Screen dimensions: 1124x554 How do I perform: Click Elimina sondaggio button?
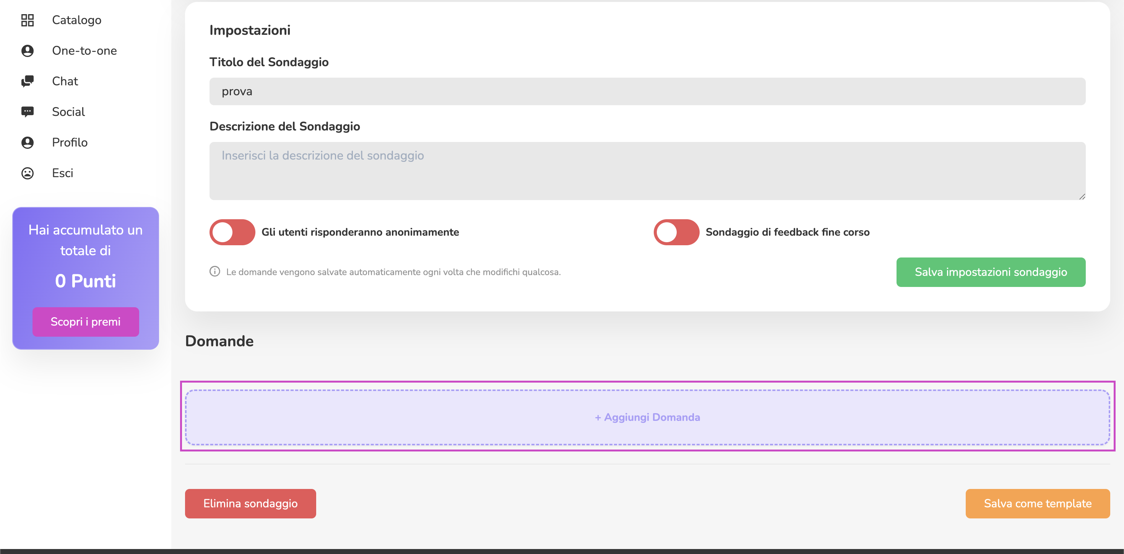(250, 503)
